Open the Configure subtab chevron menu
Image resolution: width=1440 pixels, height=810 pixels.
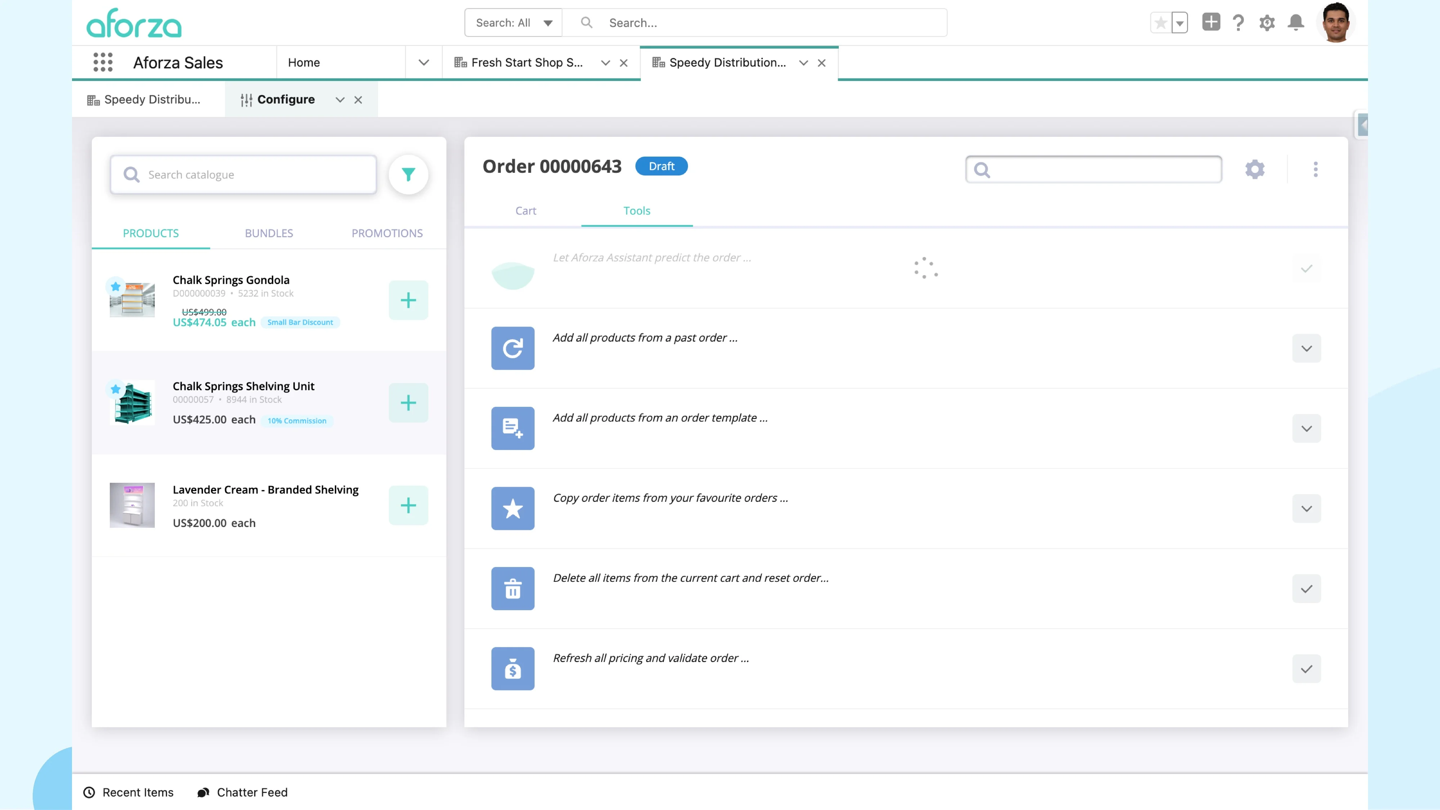[340, 100]
